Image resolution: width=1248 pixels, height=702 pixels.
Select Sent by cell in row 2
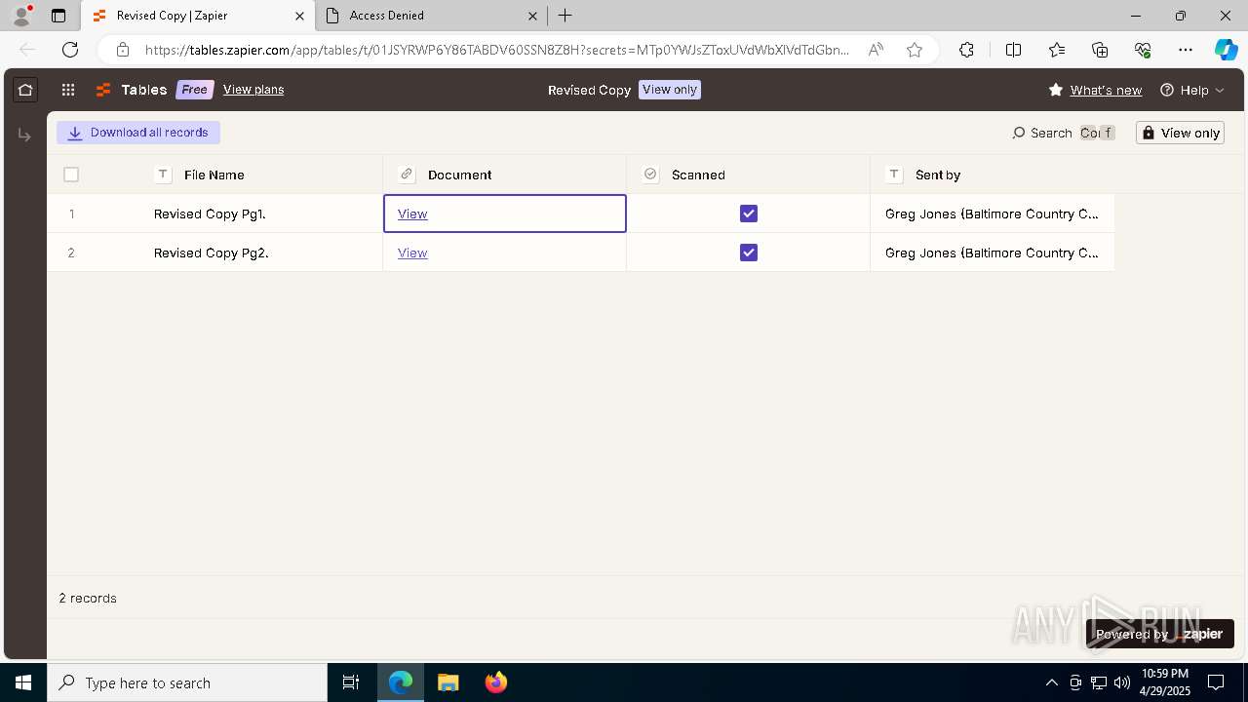tap(993, 253)
